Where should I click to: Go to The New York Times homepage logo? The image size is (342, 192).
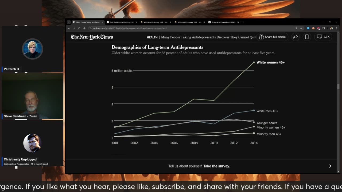pyautogui.click(x=92, y=37)
